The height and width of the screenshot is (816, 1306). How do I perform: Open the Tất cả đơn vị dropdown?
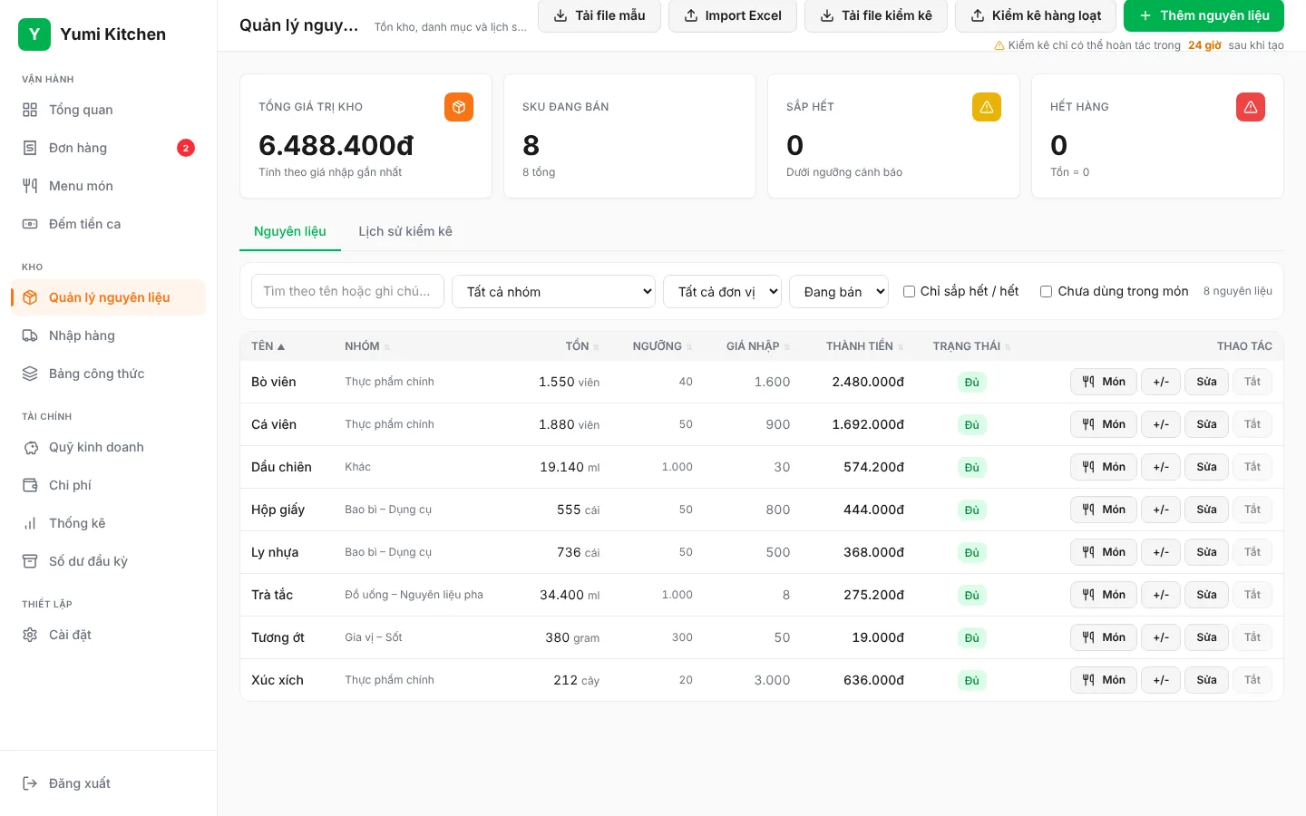pos(723,292)
